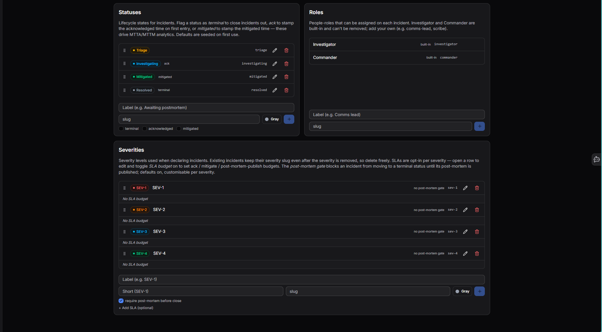Screen dimensions: 602x332
Task: Edit the Mitigated status
Action: [x=275, y=77]
